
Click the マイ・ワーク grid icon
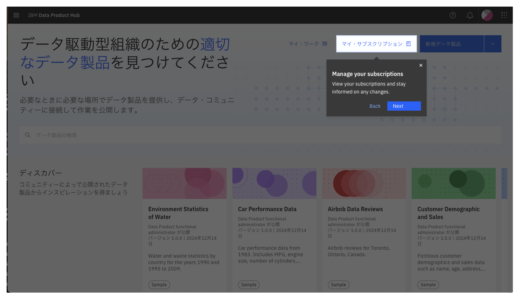pyautogui.click(x=325, y=43)
